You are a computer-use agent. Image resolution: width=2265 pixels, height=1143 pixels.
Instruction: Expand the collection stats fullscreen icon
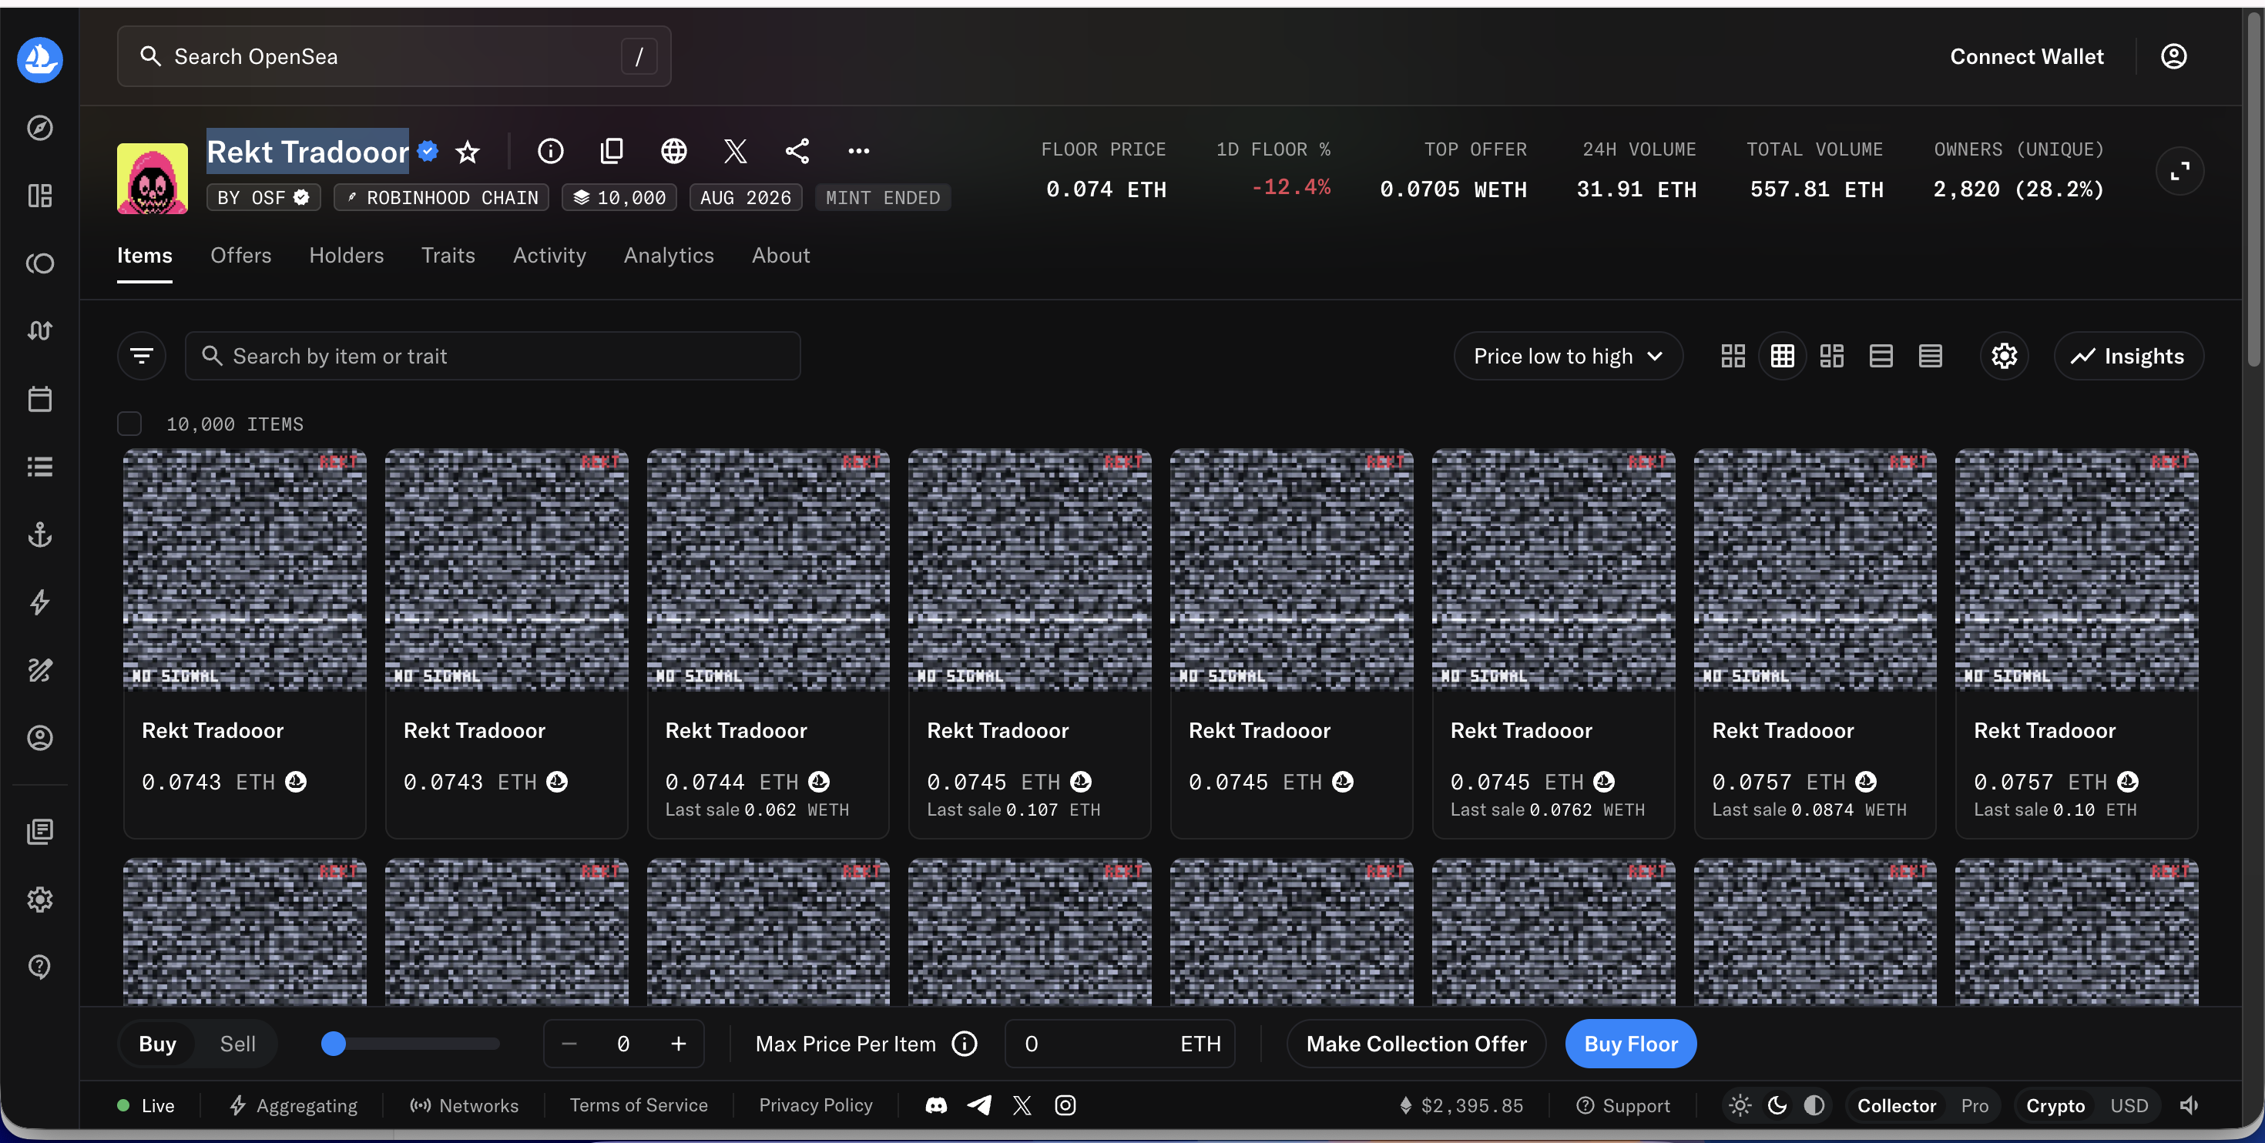(x=2179, y=170)
